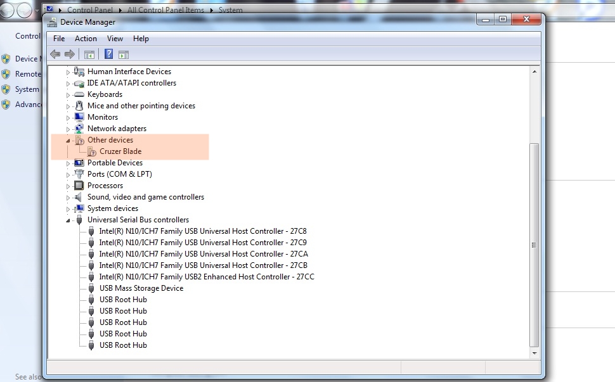Click shield icon beside Remote link
This screenshot has width=615, height=382.
[x=6, y=74]
